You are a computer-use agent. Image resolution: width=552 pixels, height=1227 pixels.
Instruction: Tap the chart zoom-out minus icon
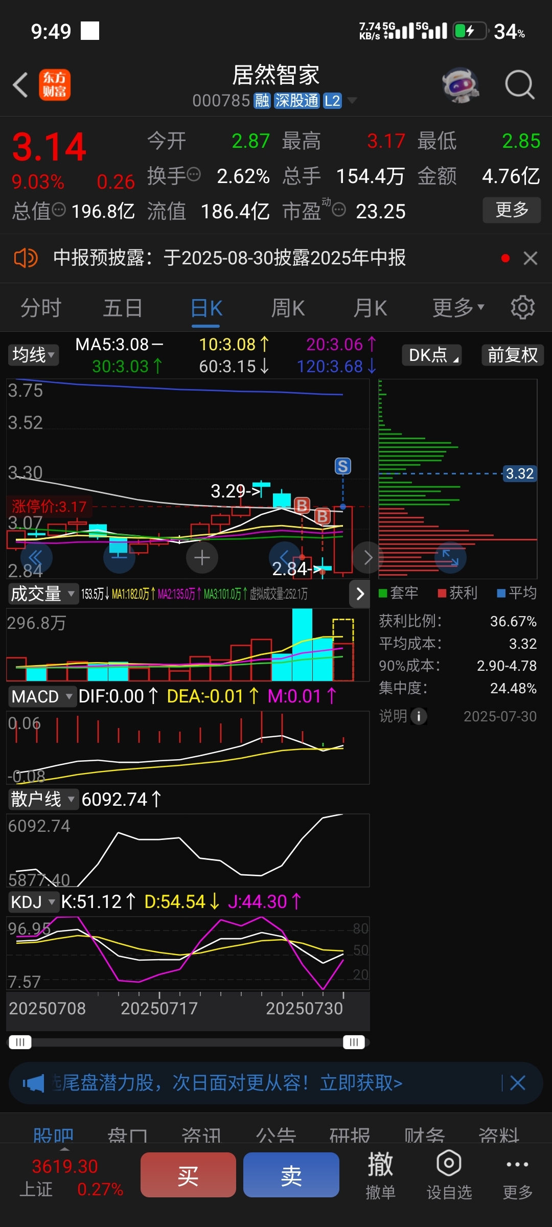(x=119, y=558)
